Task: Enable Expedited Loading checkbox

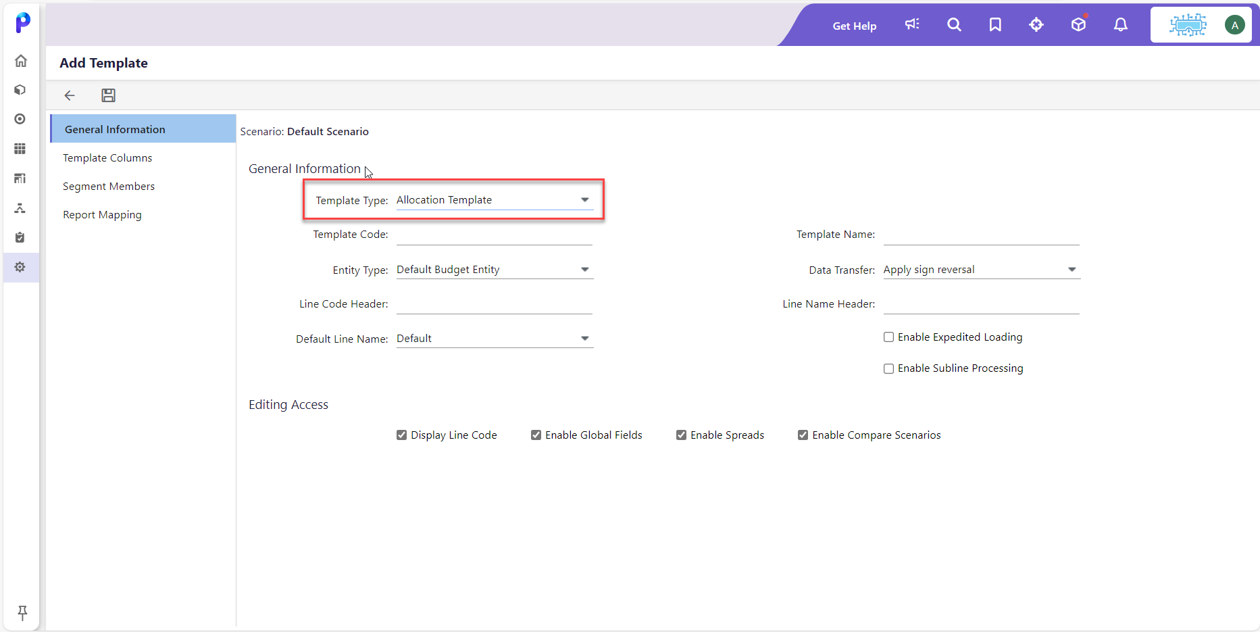Action: pyautogui.click(x=889, y=337)
